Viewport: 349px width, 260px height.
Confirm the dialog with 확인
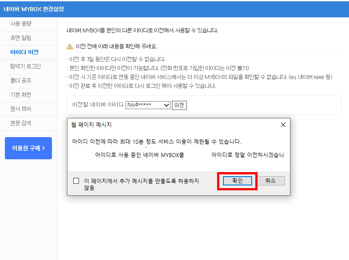238,181
